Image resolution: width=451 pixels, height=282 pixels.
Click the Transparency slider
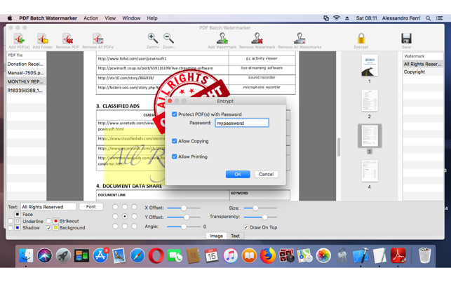[x=260, y=217]
